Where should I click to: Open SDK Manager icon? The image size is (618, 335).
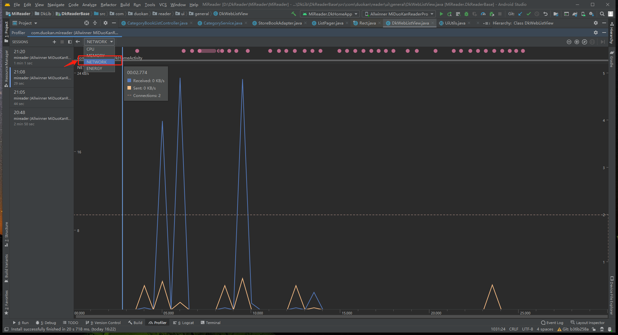click(592, 14)
